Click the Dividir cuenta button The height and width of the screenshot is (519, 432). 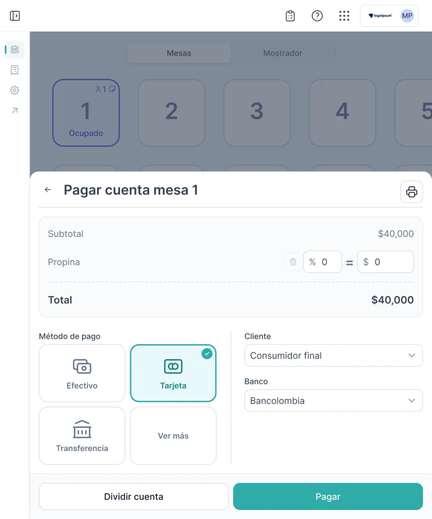coord(134,496)
